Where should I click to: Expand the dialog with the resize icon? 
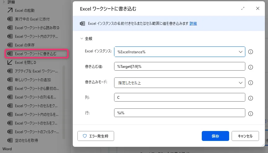[243, 9]
